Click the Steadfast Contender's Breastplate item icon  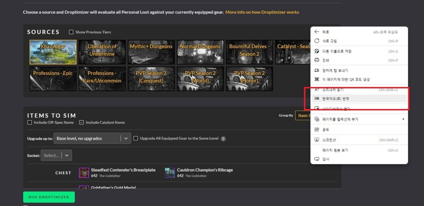point(84,173)
